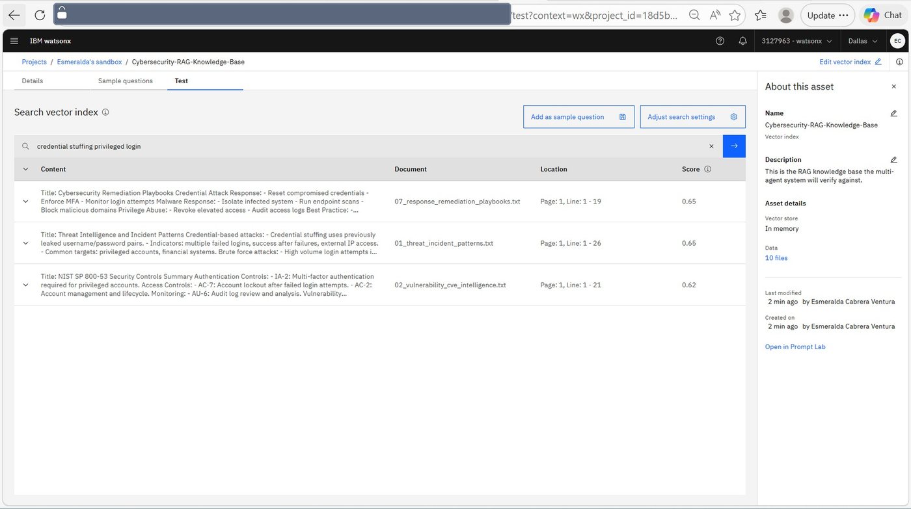Click the read aloud icon in address bar
The height and width of the screenshot is (509, 911).
(714, 15)
